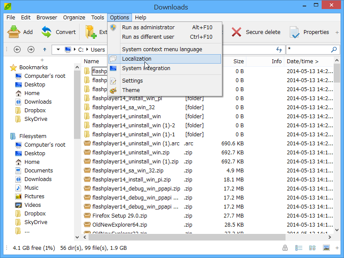
Task: Go back with left arrow button
Action: point(17,49)
